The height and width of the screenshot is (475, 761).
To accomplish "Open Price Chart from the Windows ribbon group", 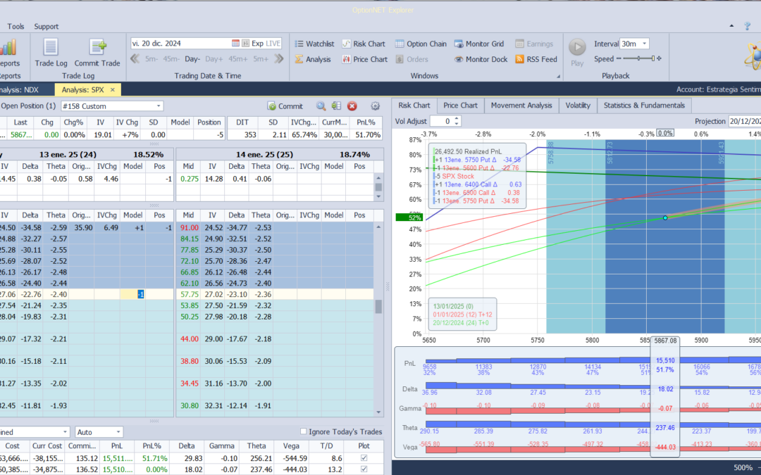I will (x=365, y=59).
